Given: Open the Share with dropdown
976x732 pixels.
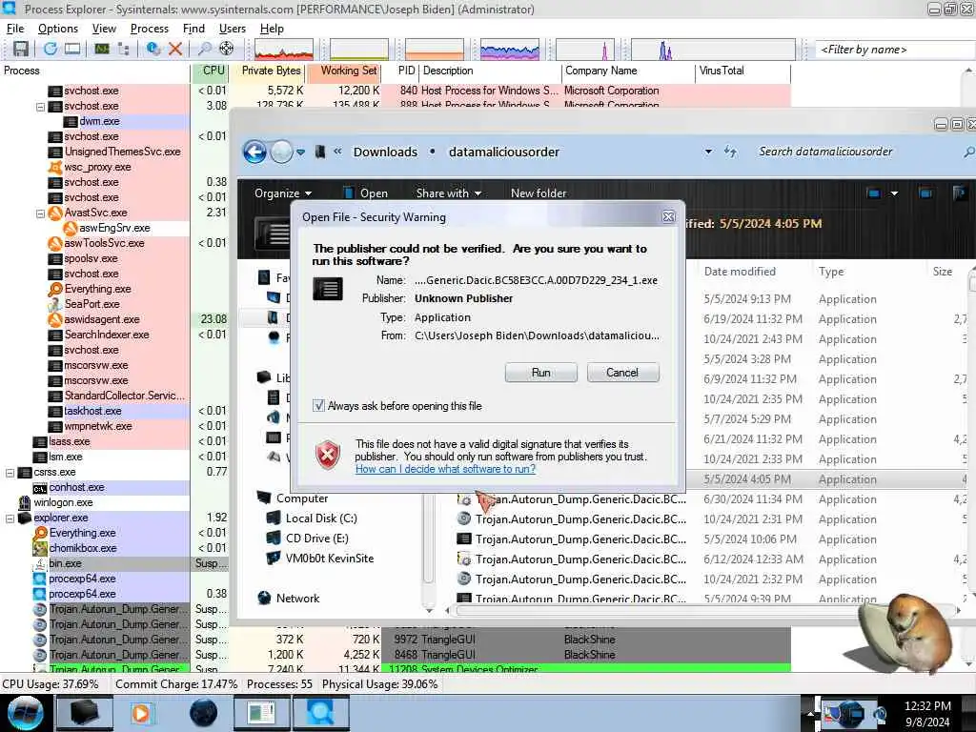Looking at the screenshot, I should tap(449, 193).
